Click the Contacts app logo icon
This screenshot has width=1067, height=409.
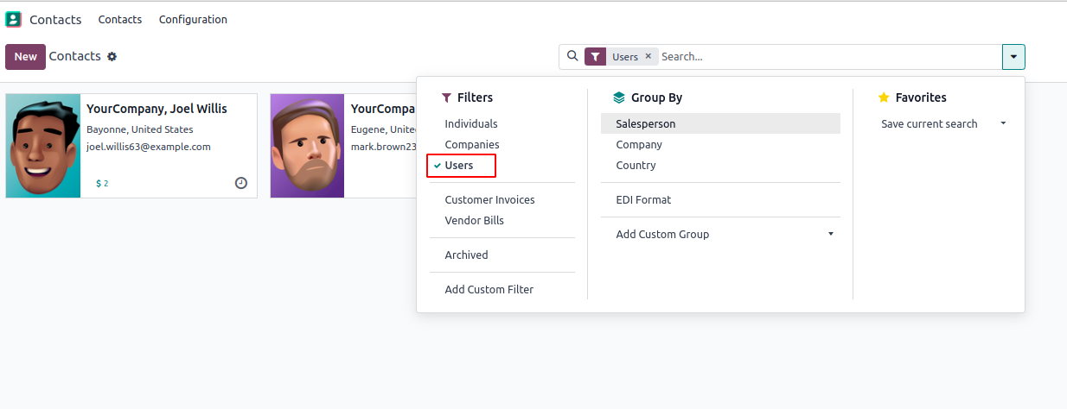click(14, 19)
